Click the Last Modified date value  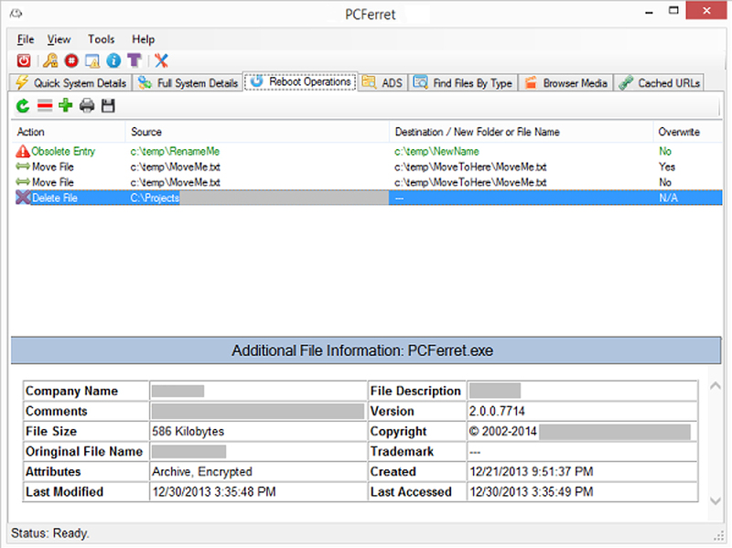tap(214, 492)
